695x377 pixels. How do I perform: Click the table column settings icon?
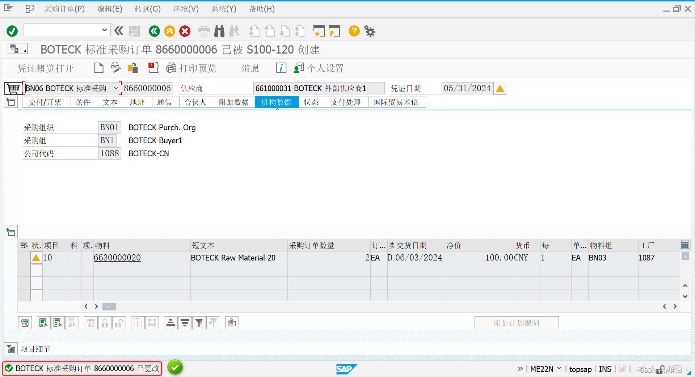685,245
